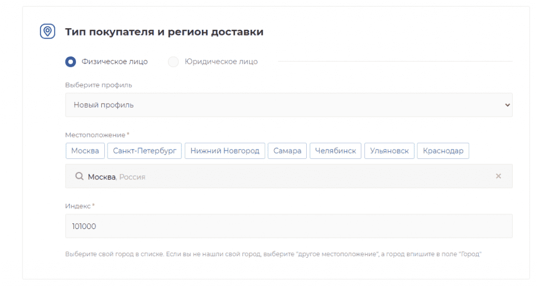Pick the Ульяновск city button
537x286 pixels.
(389, 151)
